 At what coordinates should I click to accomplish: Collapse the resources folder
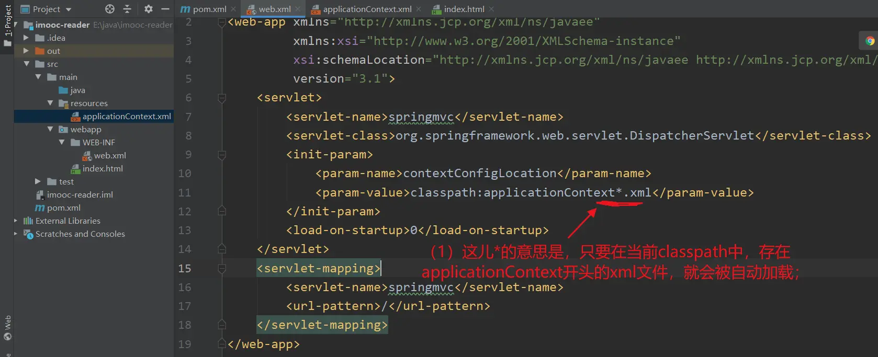tap(50, 103)
